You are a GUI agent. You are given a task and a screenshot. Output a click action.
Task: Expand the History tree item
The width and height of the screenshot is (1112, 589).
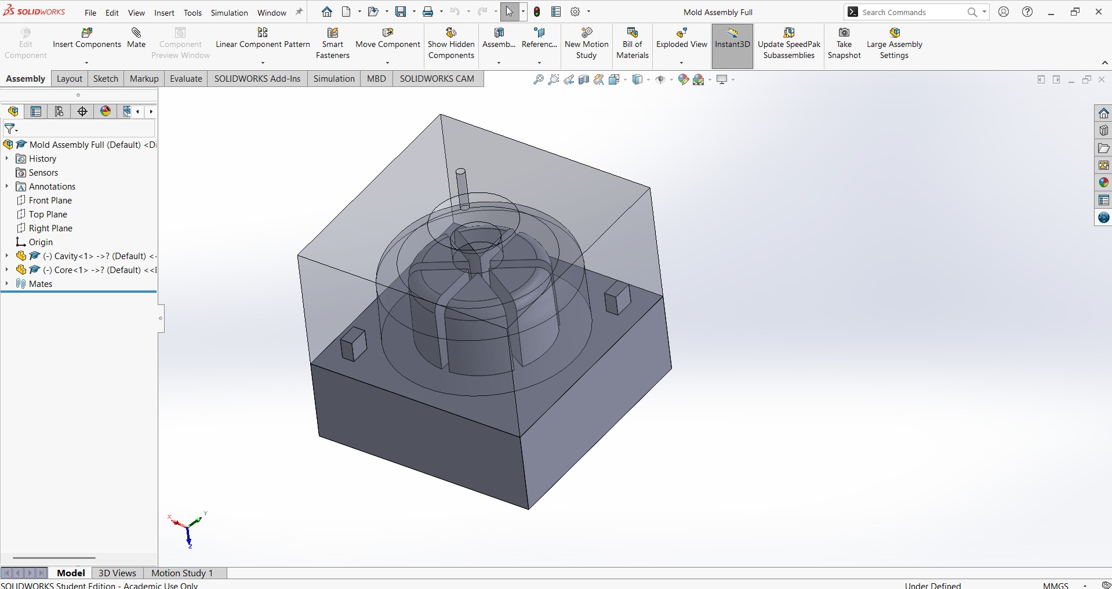coord(7,158)
